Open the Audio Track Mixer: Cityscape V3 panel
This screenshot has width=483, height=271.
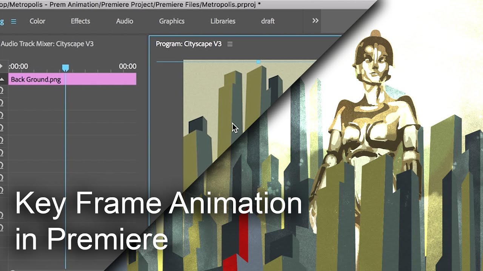47,44
